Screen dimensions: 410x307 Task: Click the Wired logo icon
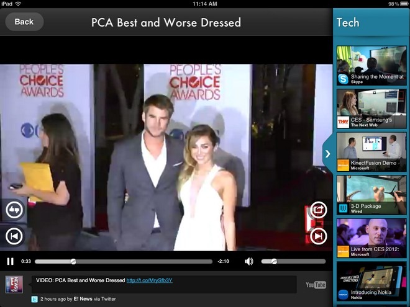343,208
